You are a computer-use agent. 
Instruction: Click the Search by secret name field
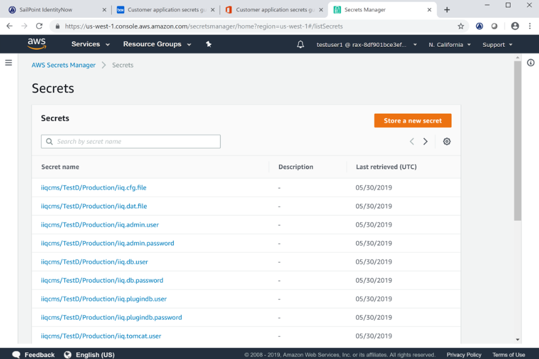click(x=131, y=141)
